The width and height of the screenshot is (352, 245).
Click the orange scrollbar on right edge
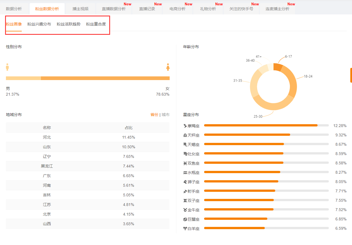(351, 75)
